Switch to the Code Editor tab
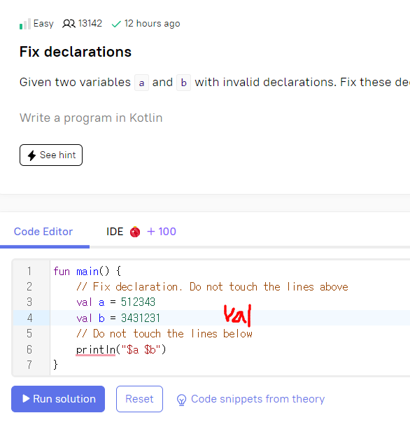The width and height of the screenshot is (410, 434). pos(43,232)
